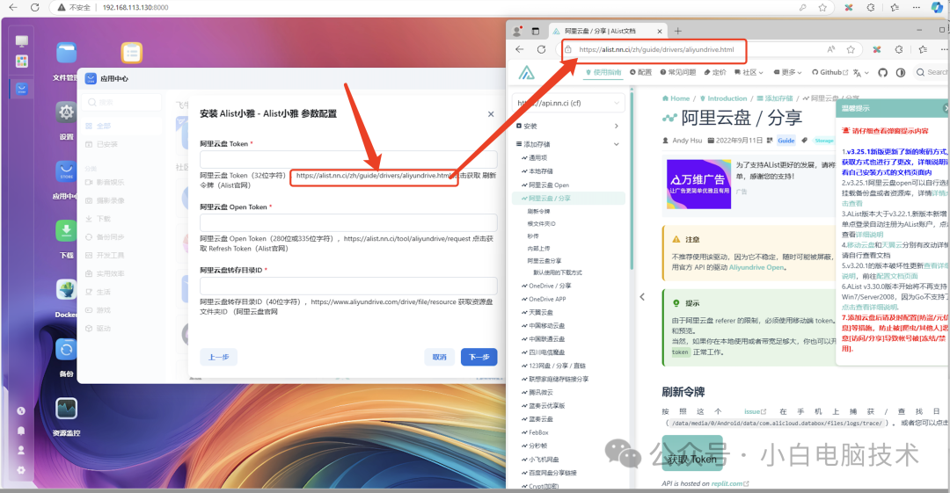Screen dimensions: 950x493
Task: Select 全部 category in 应用中心
Action: [x=104, y=126]
